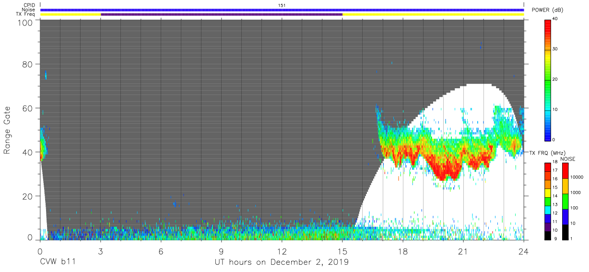Click the x-axis tick label '6'
Viewport: 589px width, 272px height.
point(161,251)
